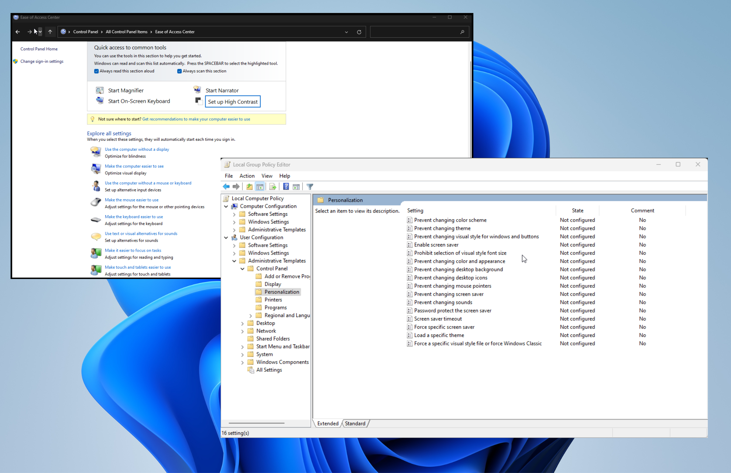Switch to the Standard tab
Image resolution: width=731 pixels, height=473 pixels.
point(355,423)
